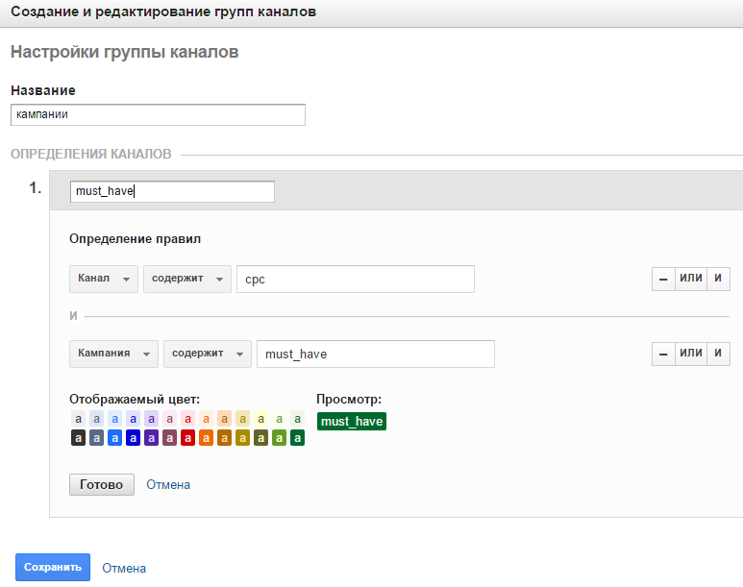
Task: Click the И button in the cpc rule row
Action: coord(718,279)
